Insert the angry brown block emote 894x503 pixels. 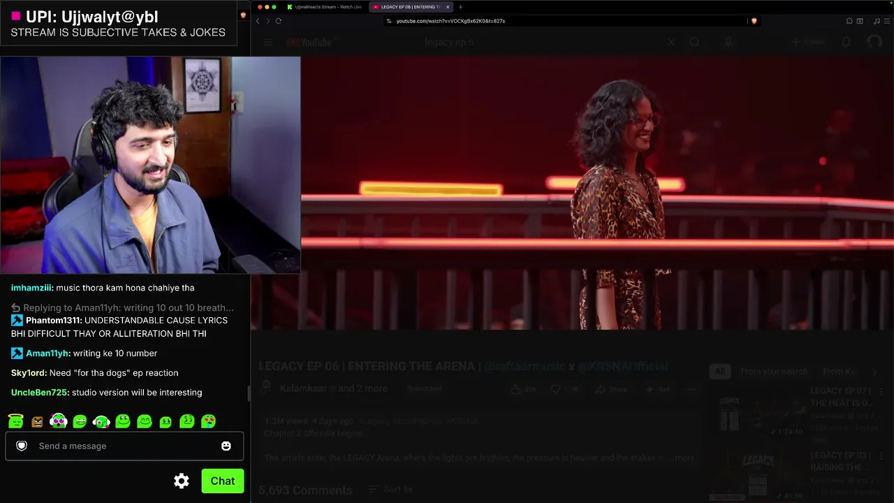37,421
